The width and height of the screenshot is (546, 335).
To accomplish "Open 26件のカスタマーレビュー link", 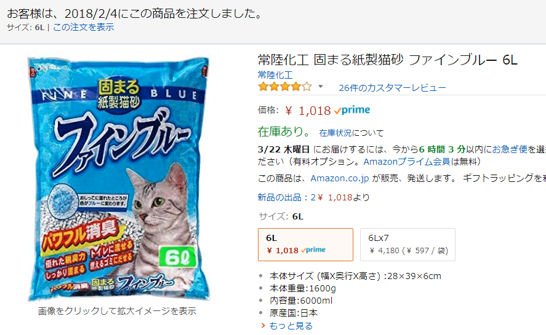I will point(392,88).
